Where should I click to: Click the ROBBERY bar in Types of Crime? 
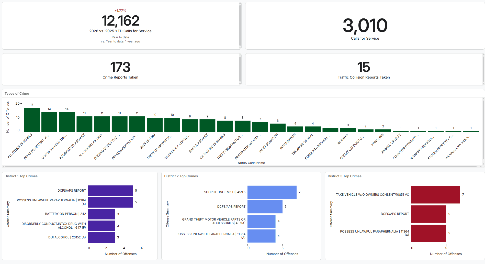click(x=348, y=130)
